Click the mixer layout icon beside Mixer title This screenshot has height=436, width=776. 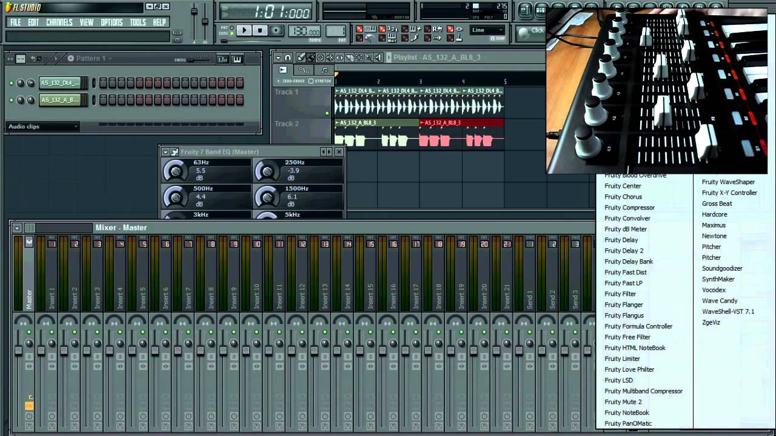[x=30, y=228]
